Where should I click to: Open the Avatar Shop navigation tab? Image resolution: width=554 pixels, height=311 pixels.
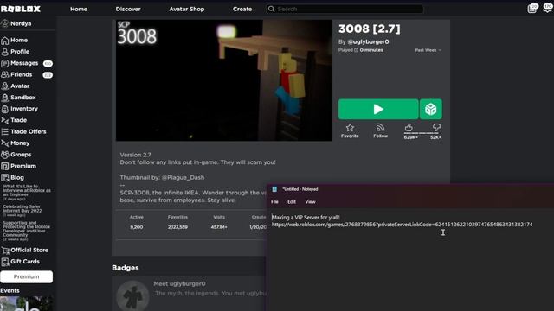187,9
